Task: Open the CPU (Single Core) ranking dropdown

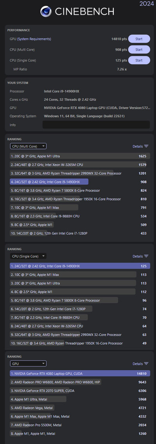Action: pyautogui.click(x=28, y=256)
